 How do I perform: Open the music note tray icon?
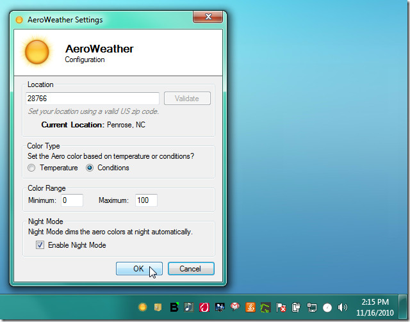[x=189, y=307]
